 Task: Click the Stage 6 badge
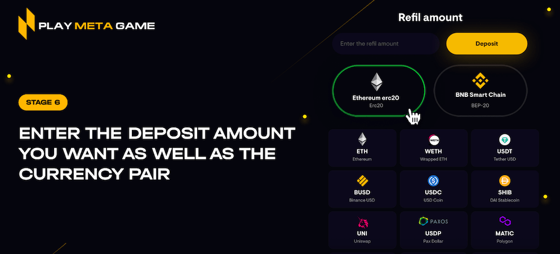43,102
